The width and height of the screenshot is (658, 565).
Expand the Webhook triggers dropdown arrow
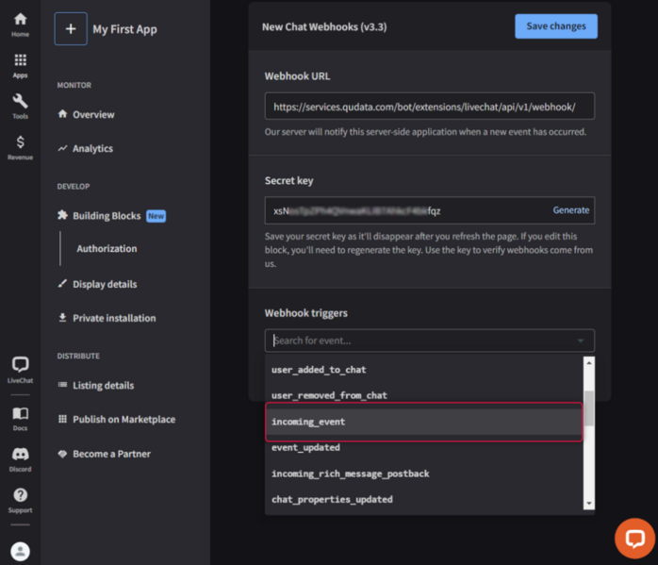pyautogui.click(x=580, y=341)
